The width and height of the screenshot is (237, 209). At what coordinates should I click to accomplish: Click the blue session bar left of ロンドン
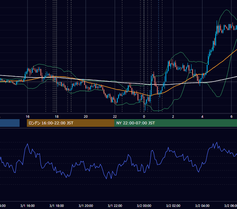[10, 123]
